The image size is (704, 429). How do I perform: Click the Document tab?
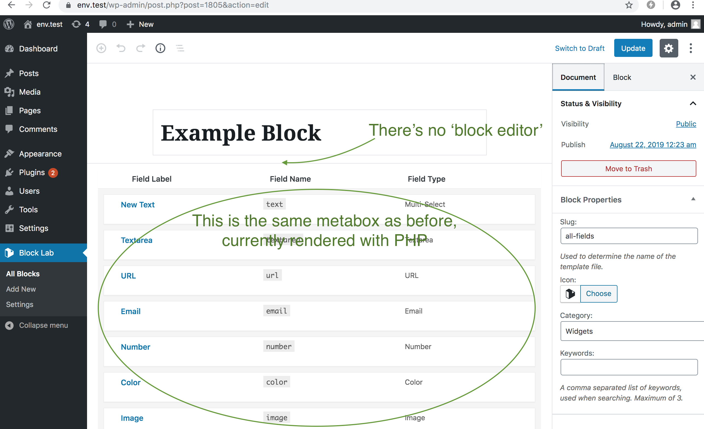[x=578, y=77]
